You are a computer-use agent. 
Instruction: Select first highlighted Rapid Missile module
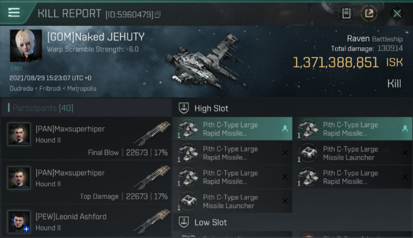[x=233, y=129]
